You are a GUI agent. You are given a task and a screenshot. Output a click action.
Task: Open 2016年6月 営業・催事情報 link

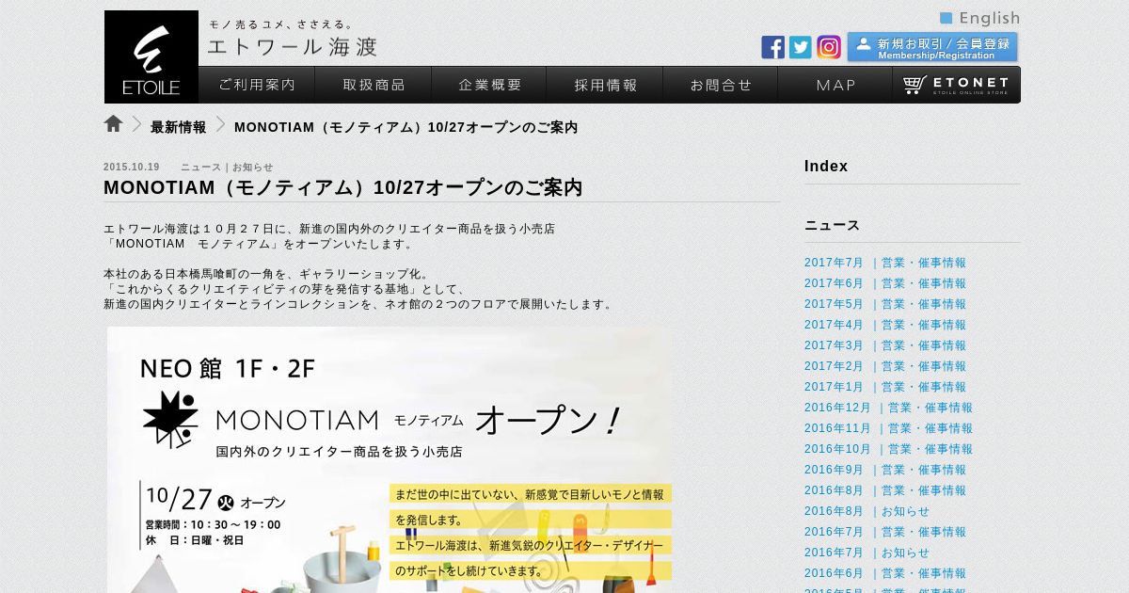tap(885, 573)
